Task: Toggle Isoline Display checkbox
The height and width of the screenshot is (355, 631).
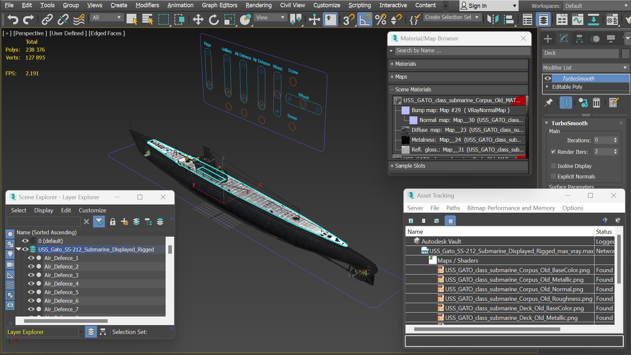Action: 553,166
